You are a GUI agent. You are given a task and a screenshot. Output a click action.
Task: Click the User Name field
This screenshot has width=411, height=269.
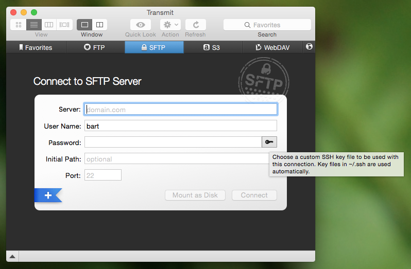(181, 126)
